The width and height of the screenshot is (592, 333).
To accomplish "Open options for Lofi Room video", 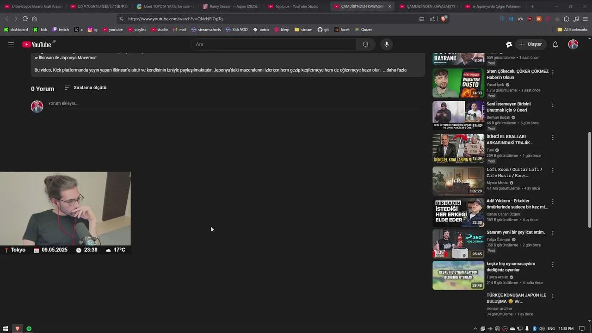I will (x=553, y=170).
